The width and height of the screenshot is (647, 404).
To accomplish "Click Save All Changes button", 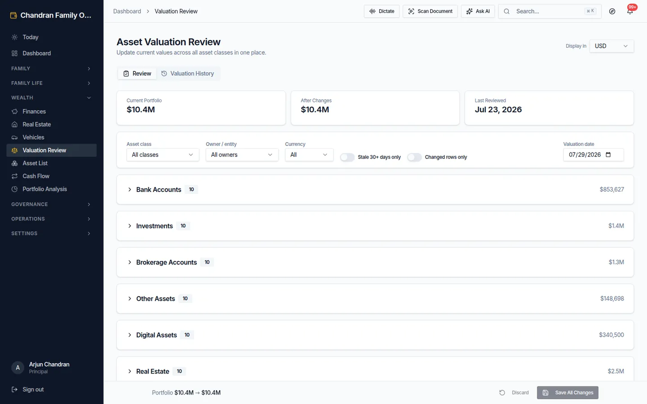I will [x=567, y=393].
